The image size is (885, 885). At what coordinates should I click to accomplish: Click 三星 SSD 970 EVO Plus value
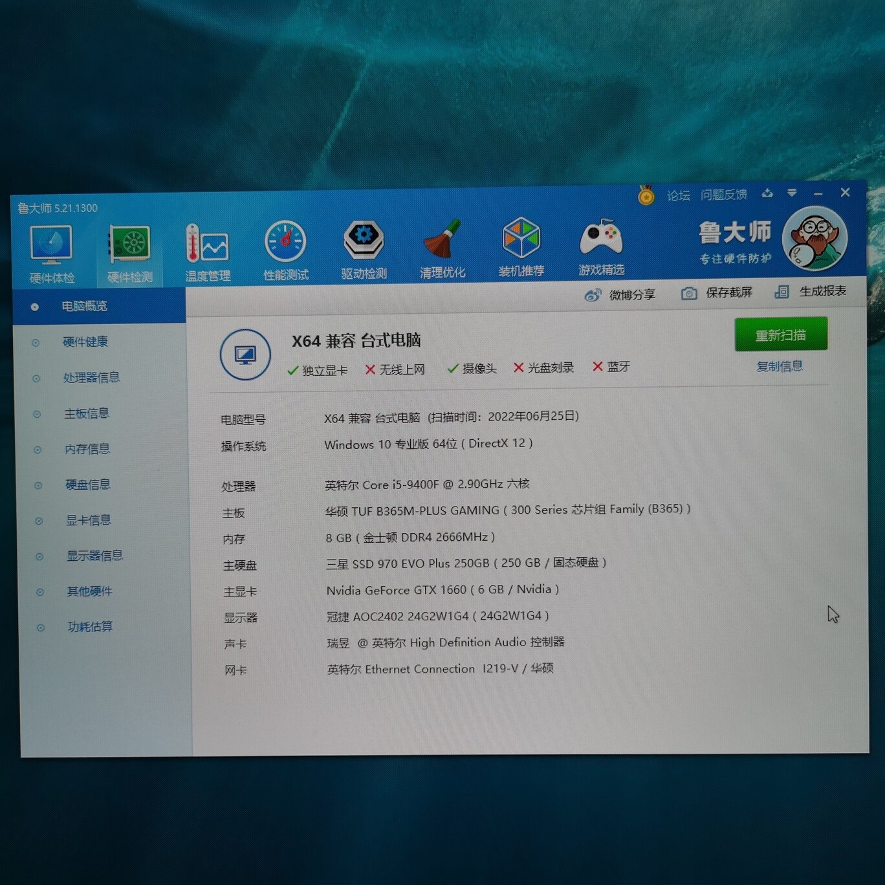coord(466,563)
